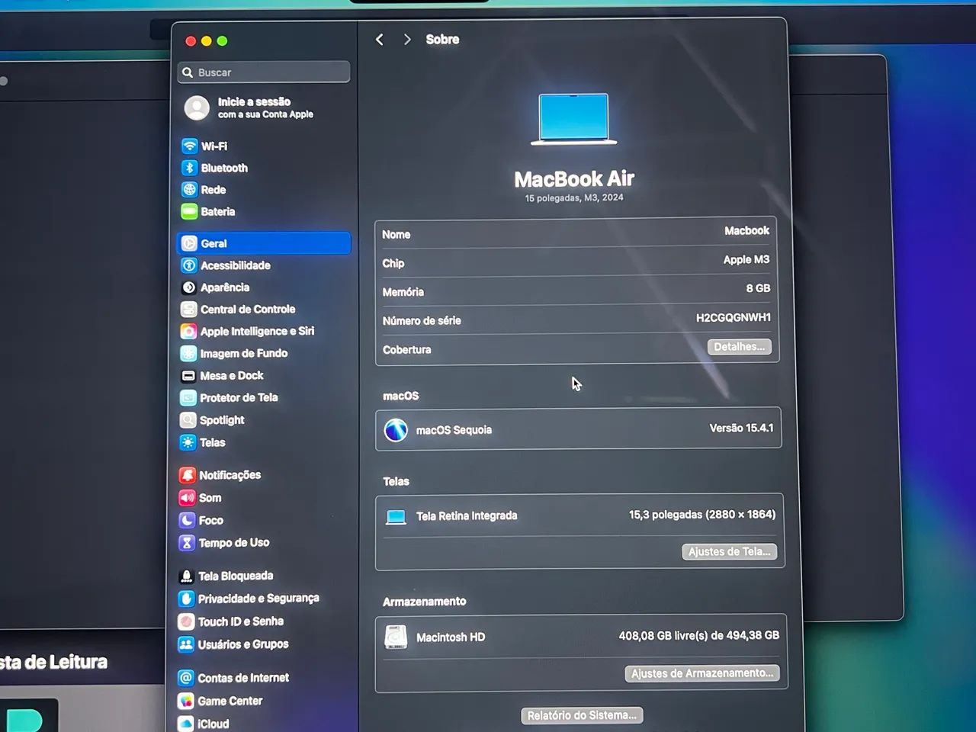
Task: Click Versão 15.4.1 text
Action: tap(741, 428)
